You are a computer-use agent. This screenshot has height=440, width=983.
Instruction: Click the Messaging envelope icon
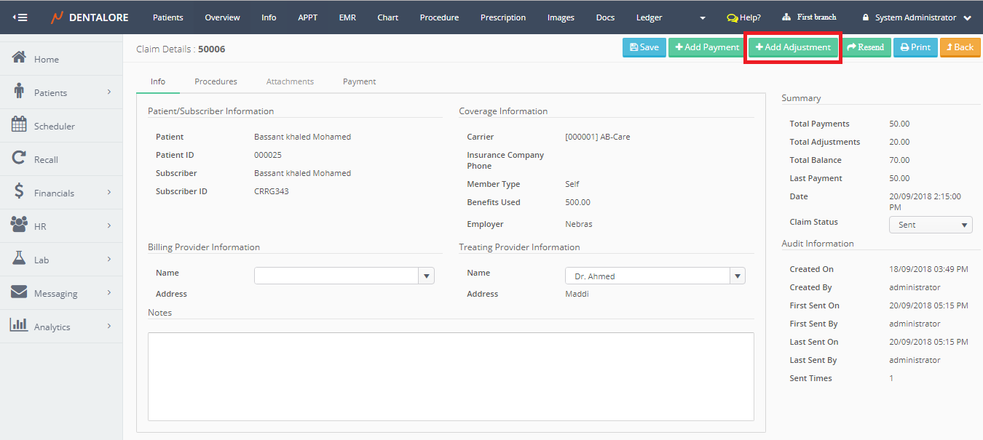pos(20,292)
